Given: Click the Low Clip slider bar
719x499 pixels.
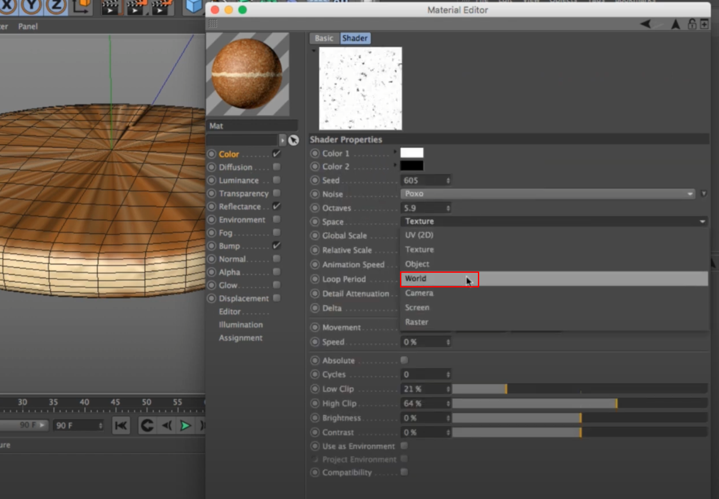Looking at the screenshot, I should point(580,389).
